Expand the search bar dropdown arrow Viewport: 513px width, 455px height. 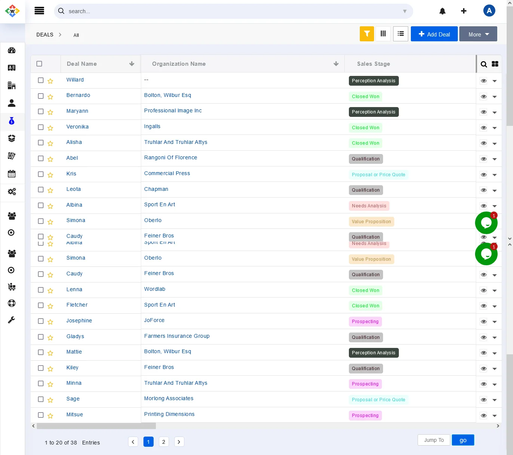405,11
